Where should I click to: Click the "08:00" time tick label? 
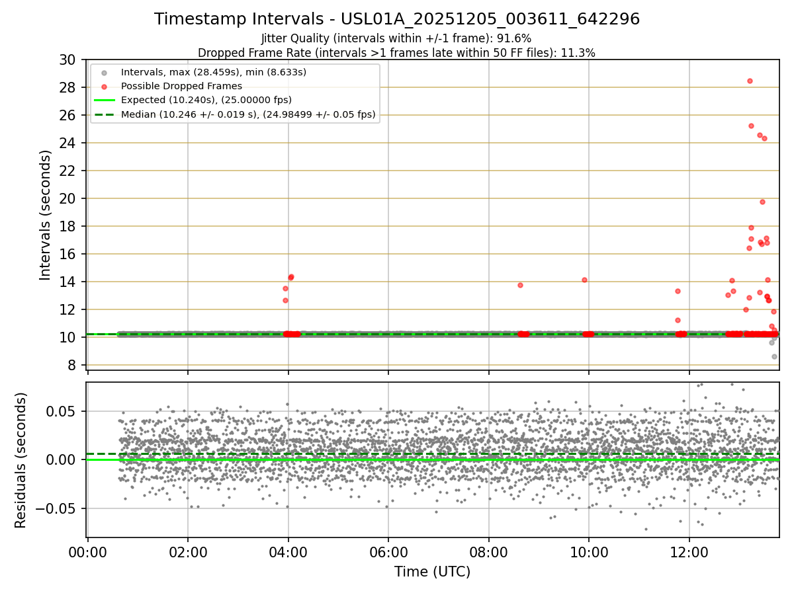(489, 553)
